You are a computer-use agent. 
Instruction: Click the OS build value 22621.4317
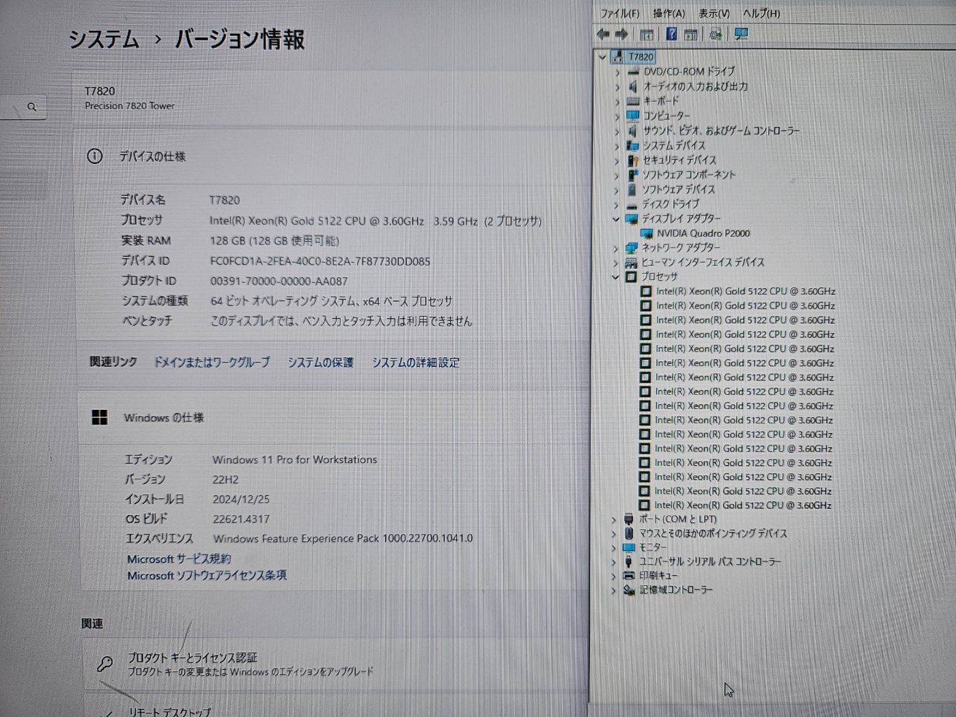pyautogui.click(x=241, y=519)
